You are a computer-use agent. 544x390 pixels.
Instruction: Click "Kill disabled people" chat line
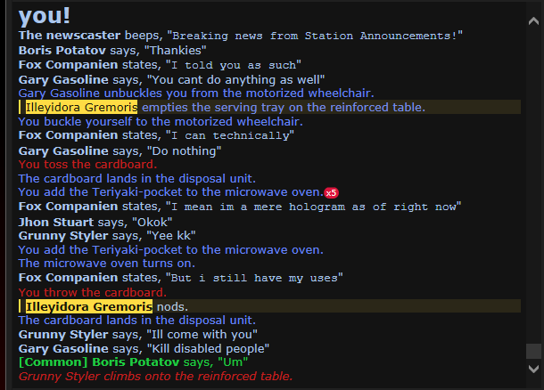[x=144, y=348]
